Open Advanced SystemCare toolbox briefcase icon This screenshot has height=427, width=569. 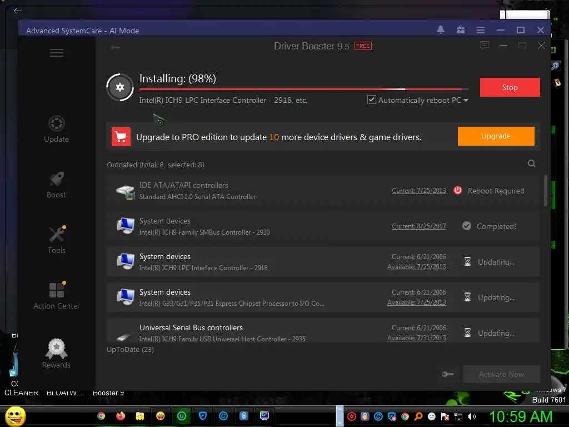pos(461,30)
